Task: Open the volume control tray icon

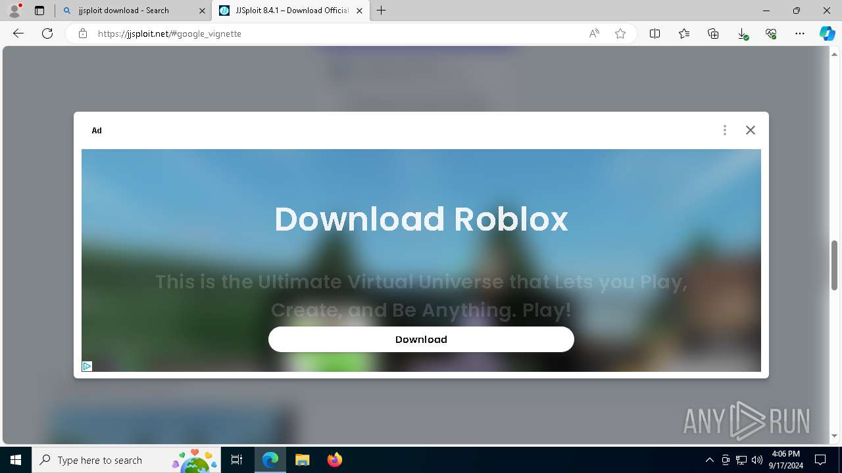Action: (756, 460)
